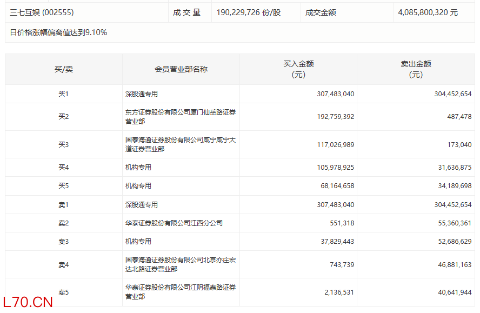
Task: Click the 买入金额 column header
Action: [x=298, y=69]
